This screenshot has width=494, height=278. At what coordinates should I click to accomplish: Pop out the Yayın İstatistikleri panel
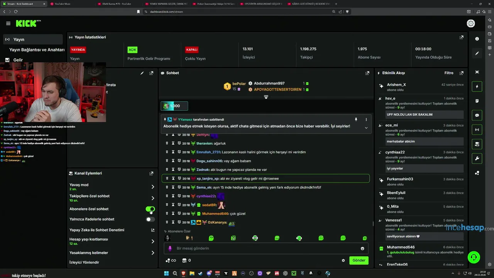click(x=461, y=37)
